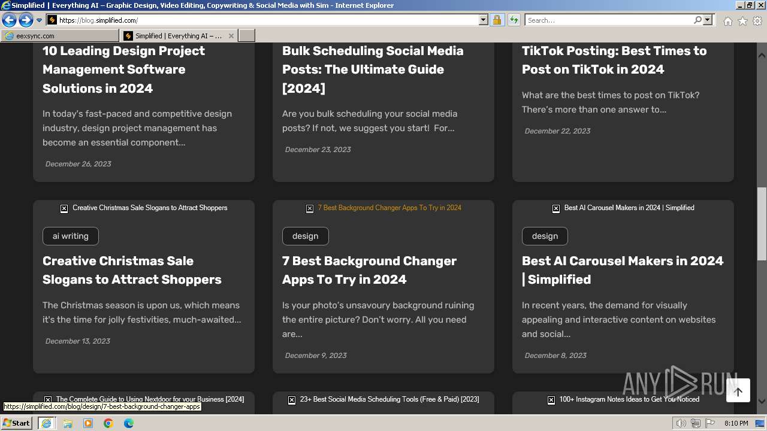Open the Tools gear icon
The height and width of the screenshot is (431, 767).
[x=757, y=21]
